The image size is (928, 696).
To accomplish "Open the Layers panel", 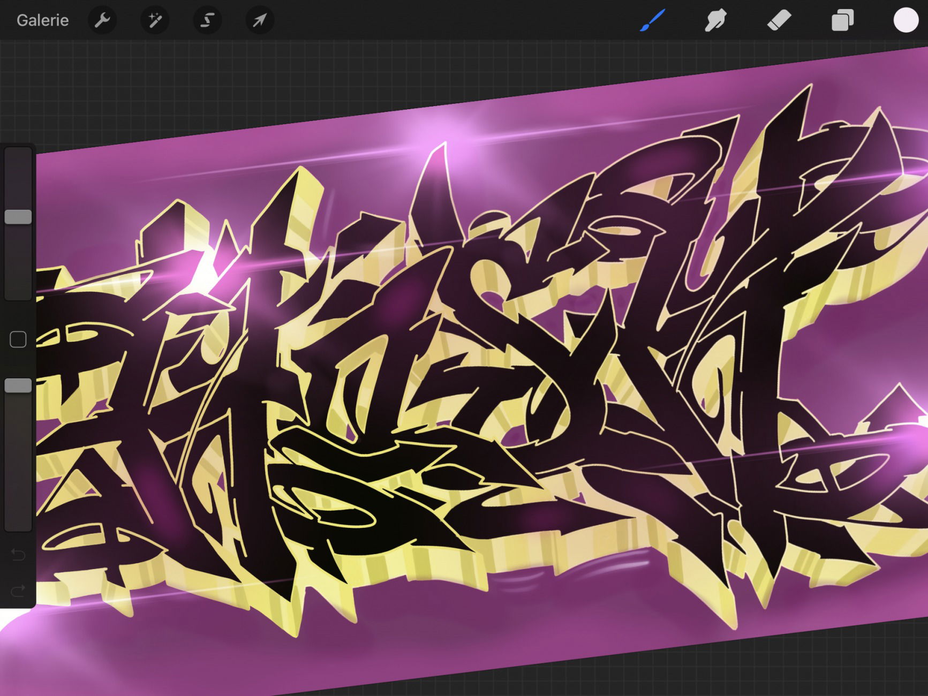I will pyautogui.click(x=842, y=20).
